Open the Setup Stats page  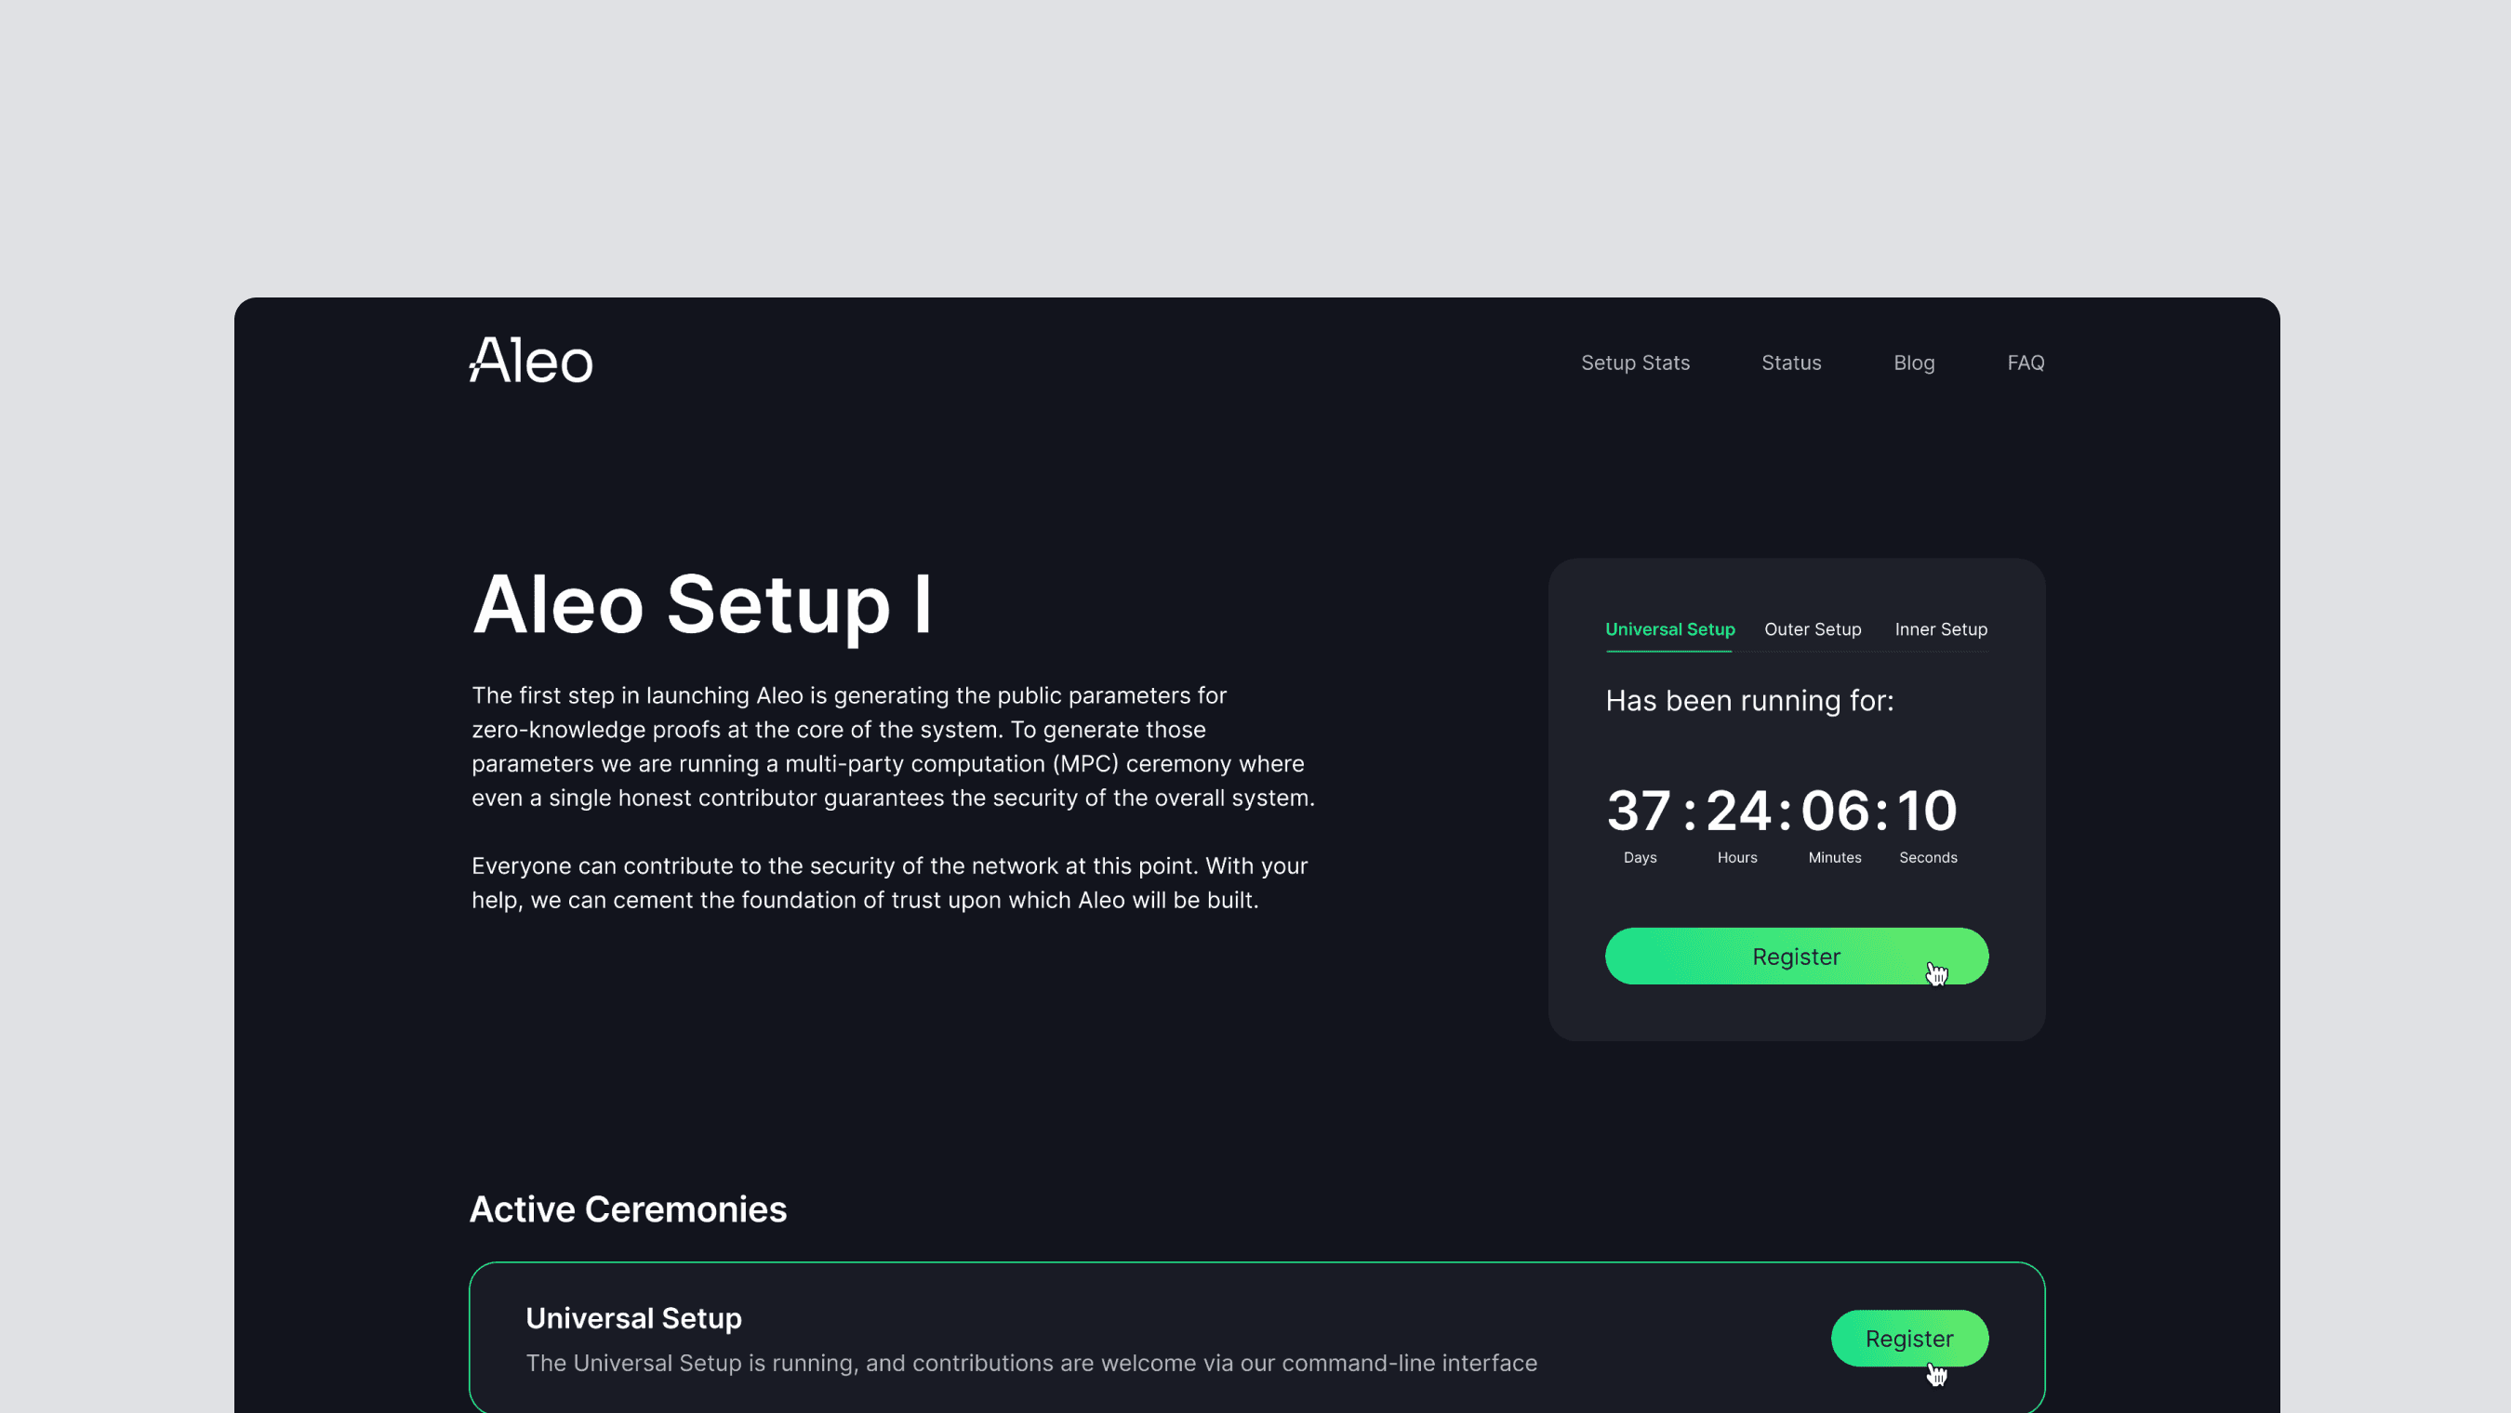[1635, 363]
